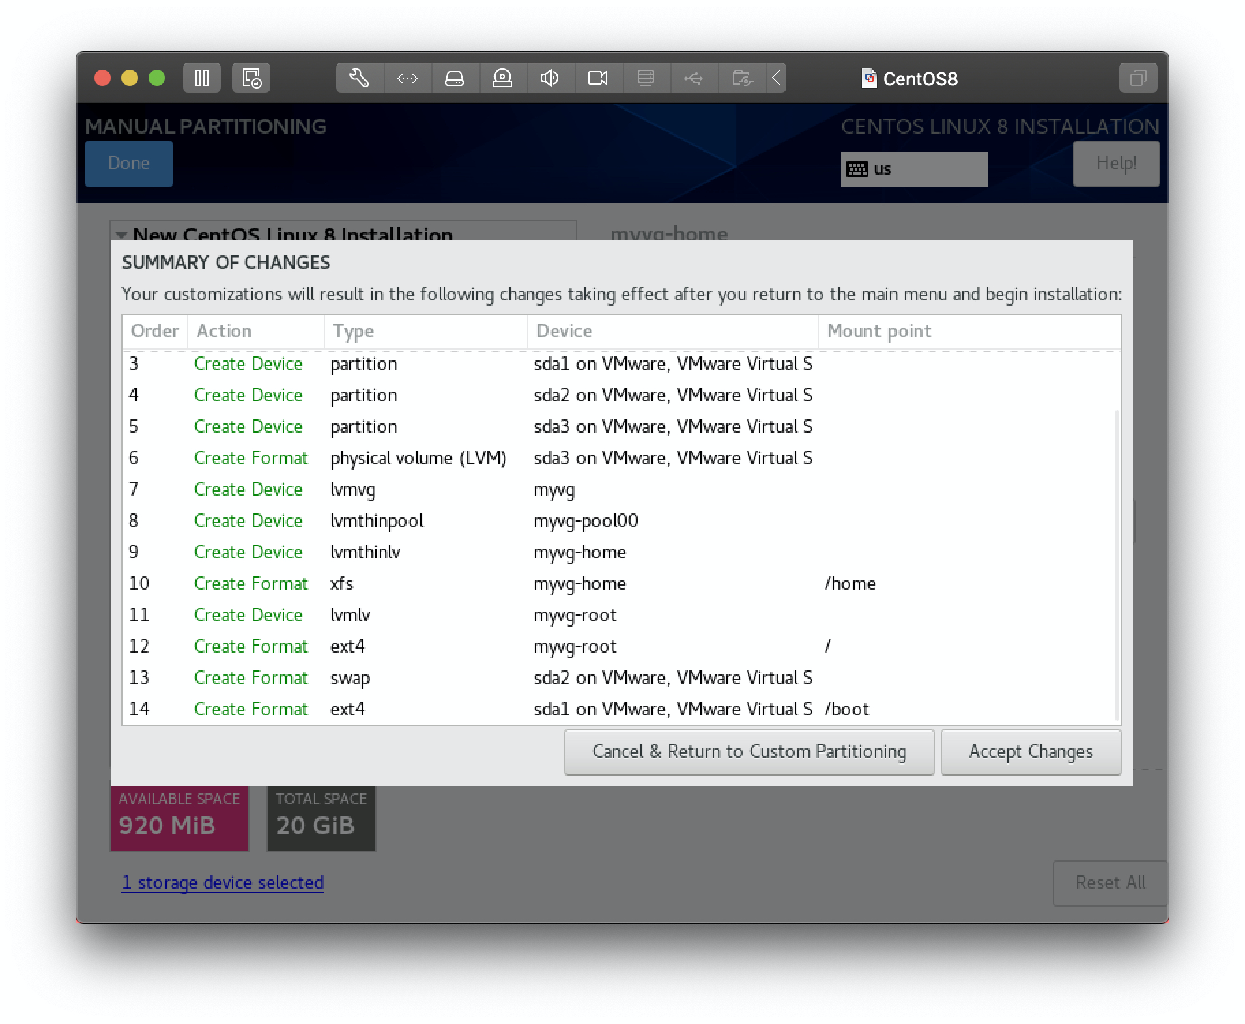
Task: Sort by the Mount point column header
Action: [969, 331]
